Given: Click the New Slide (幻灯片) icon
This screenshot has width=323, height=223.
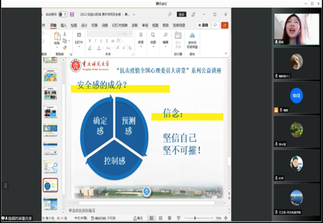Looking at the screenshot, I should pyautogui.click(x=79, y=35).
